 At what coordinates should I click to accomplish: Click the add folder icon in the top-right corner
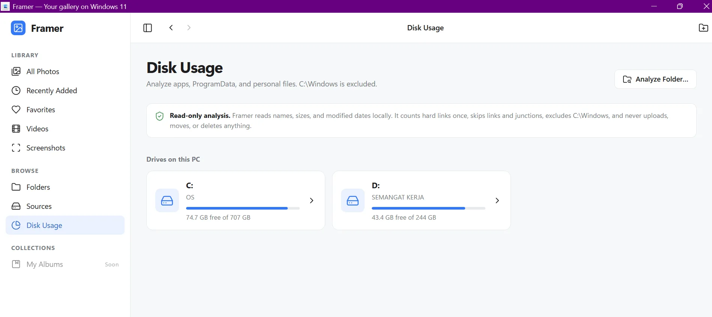click(x=703, y=28)
